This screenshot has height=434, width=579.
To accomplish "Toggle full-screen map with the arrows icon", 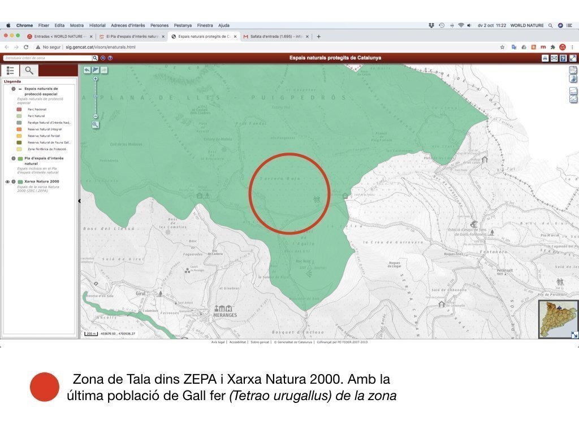I will click(573, 58).
